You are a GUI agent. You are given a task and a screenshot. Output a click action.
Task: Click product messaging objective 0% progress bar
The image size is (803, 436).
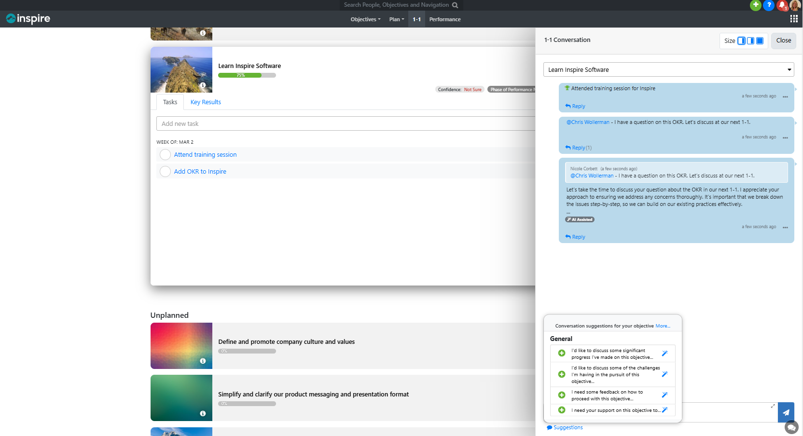pos(247,404)
